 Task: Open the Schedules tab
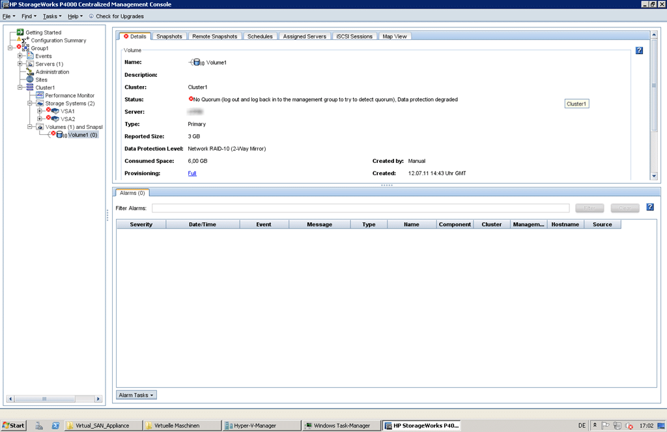pyautogui.click(x=260, y=36)
